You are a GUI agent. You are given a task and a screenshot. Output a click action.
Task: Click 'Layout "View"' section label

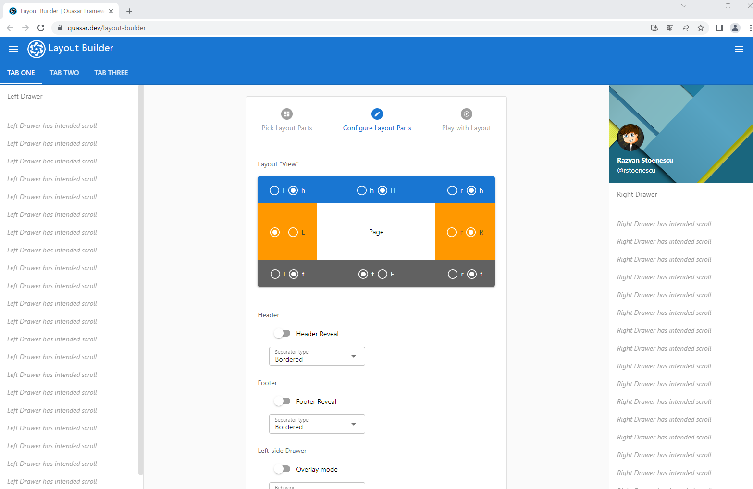point(278,164)
